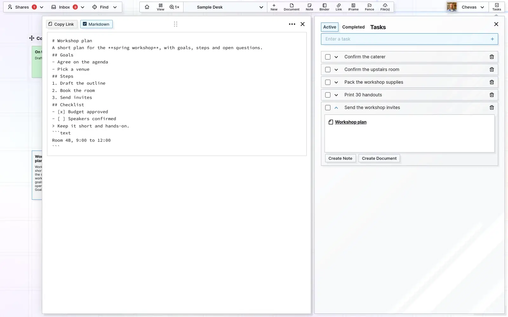Check off Send the workshop invites
The image size is (508, 317).
328,107
